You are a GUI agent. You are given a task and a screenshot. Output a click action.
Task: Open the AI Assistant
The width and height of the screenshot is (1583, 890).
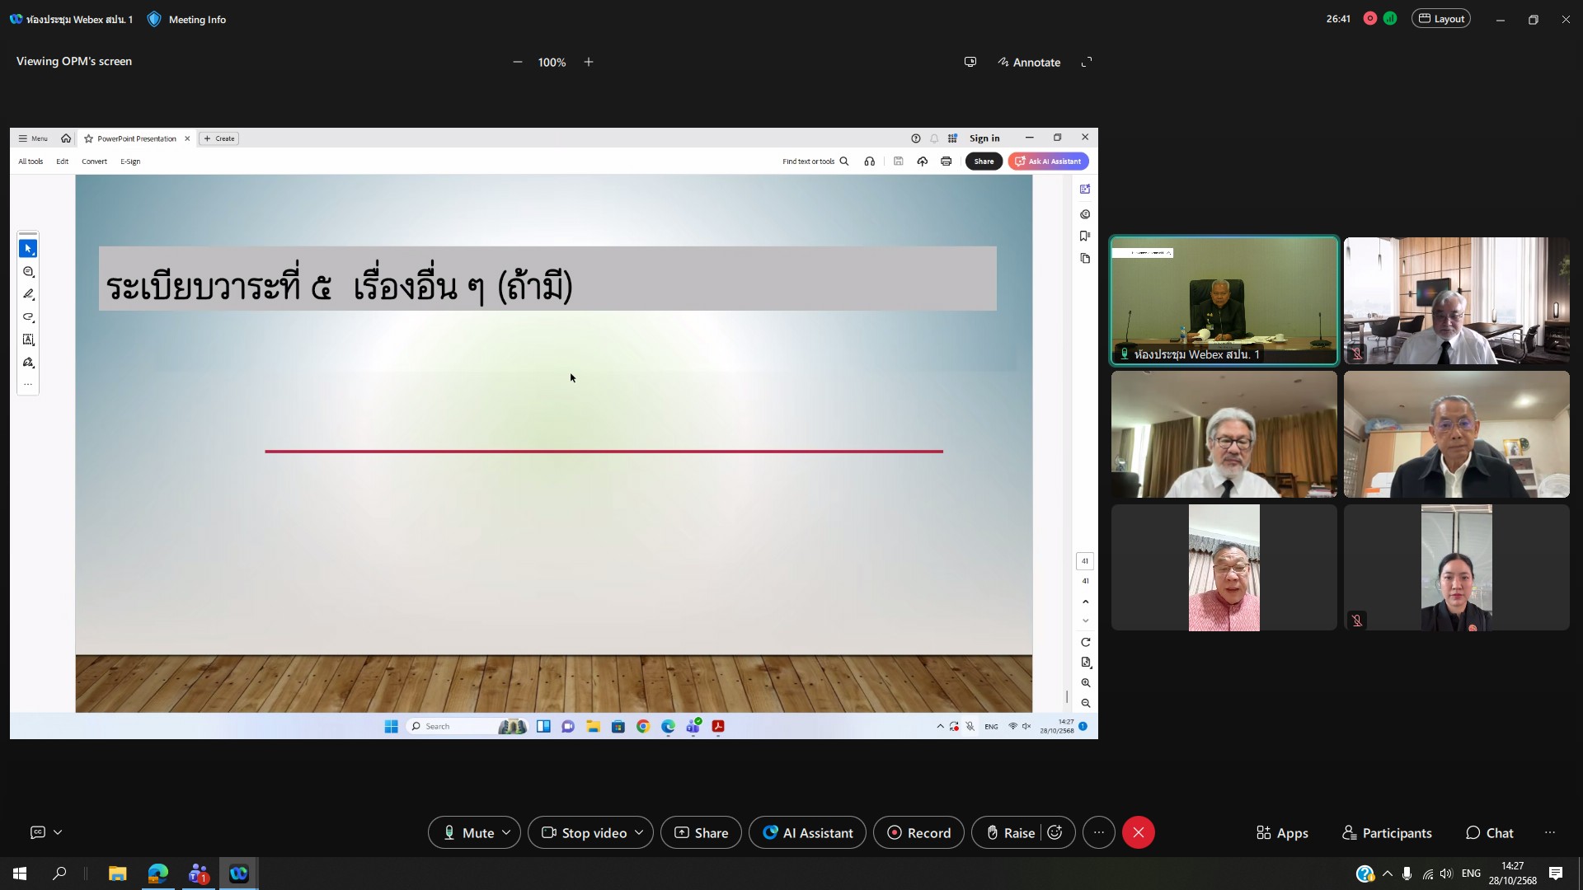[x=807, y=832]
